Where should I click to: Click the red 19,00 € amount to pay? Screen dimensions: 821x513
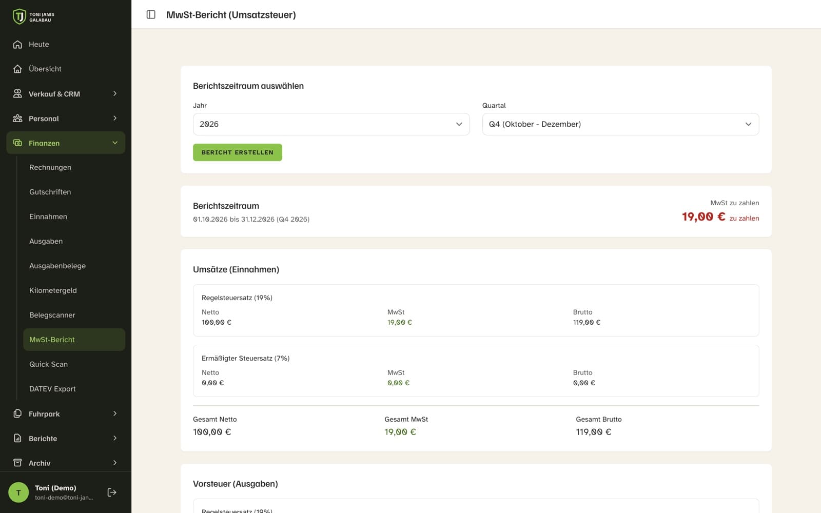coord(703,217)
